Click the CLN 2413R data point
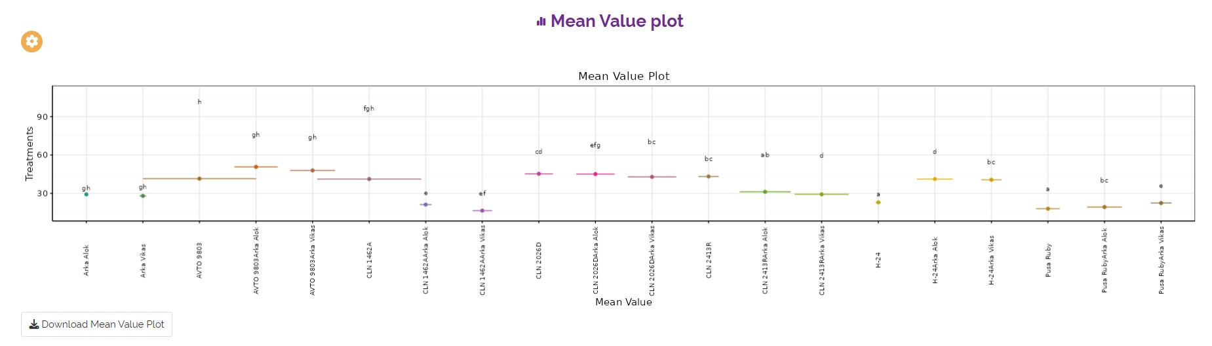1212x346 pixels. click(709, 176)
